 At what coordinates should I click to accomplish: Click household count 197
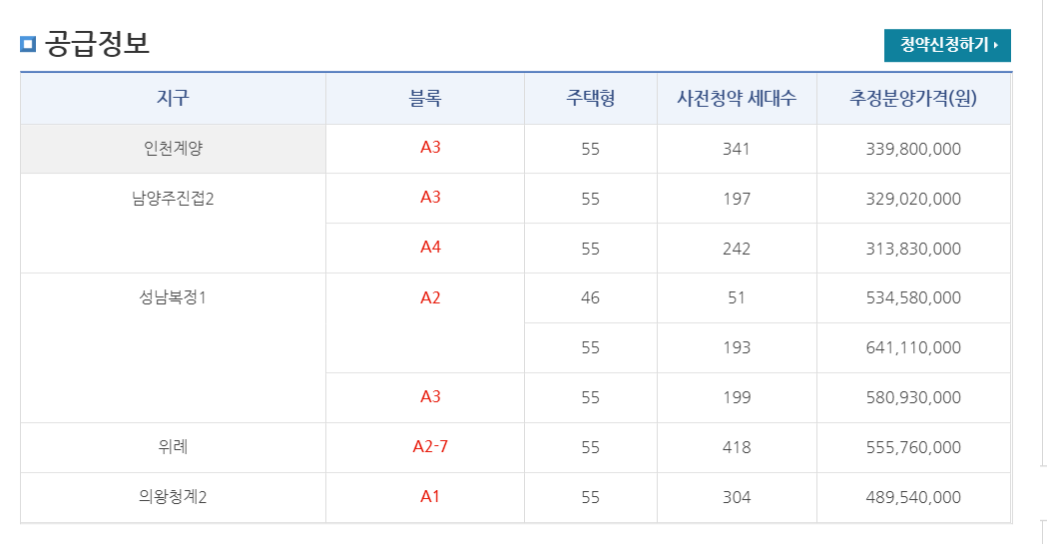point(737,199)
